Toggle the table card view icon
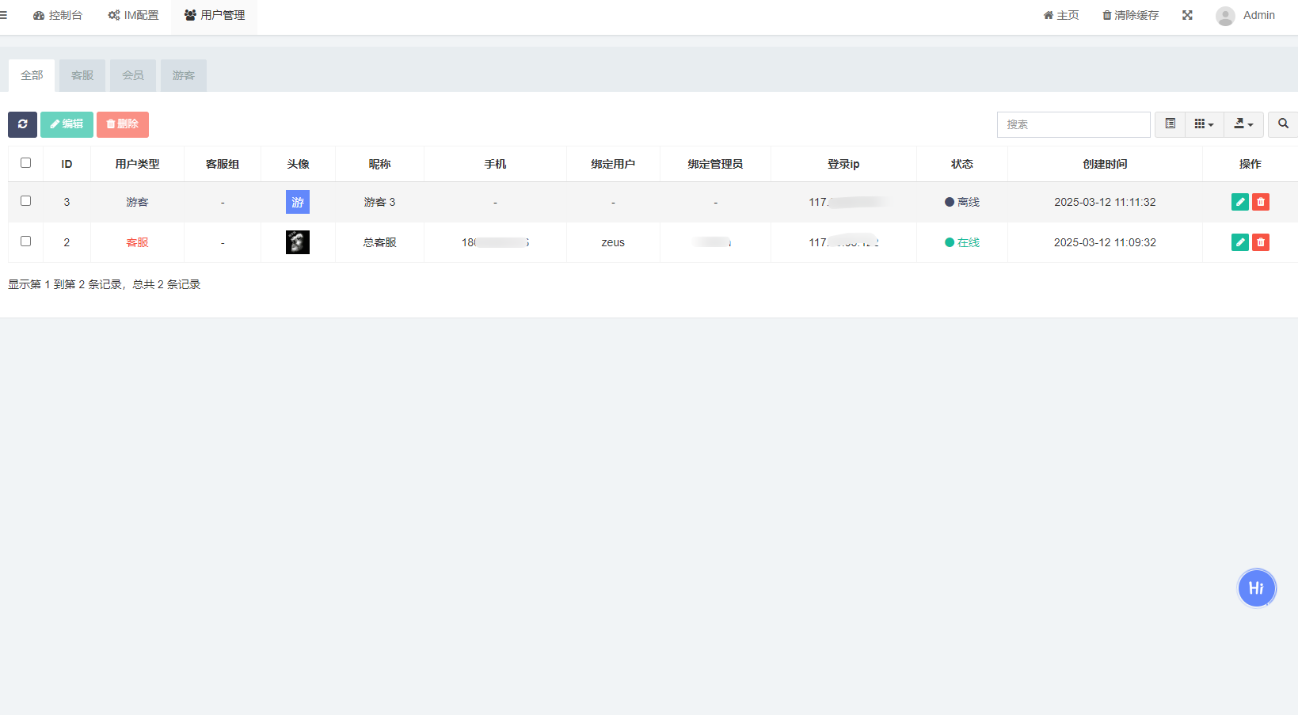Image resolution: width=1298 pixels, height=715 pixels. click(1170, 124)
